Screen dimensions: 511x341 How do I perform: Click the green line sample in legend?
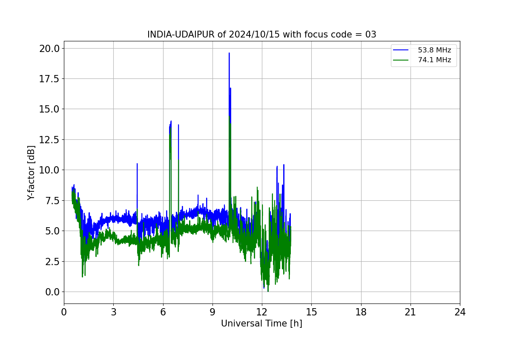pos(402,60)
